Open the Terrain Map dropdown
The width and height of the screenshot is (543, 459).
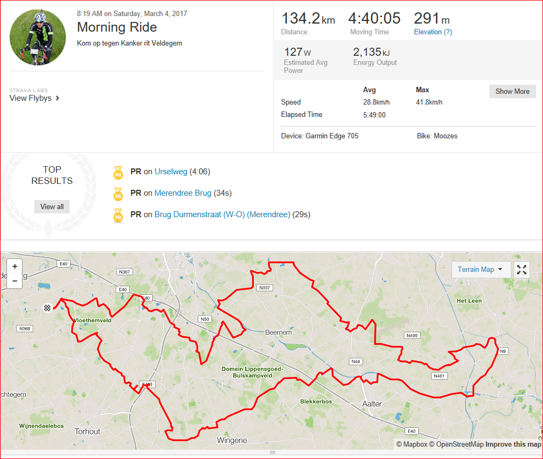[481, 269]
